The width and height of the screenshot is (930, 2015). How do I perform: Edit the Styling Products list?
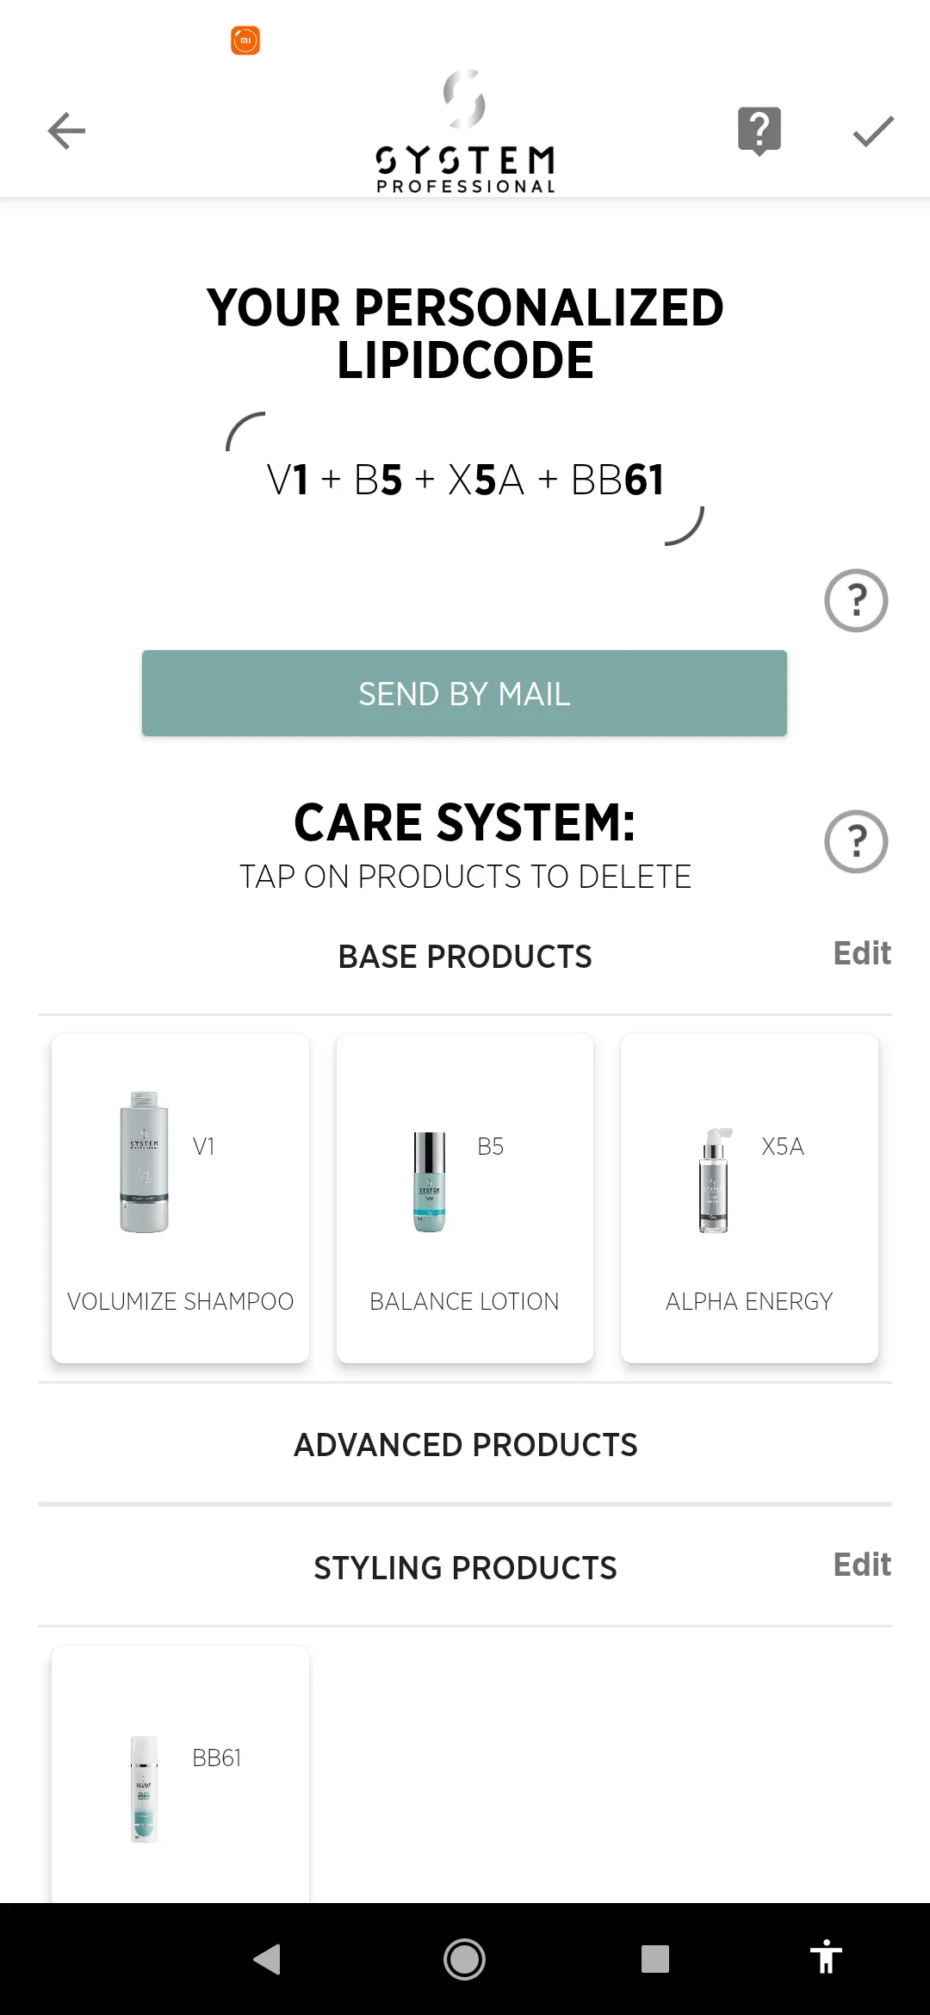click(x=862, y=1565)
